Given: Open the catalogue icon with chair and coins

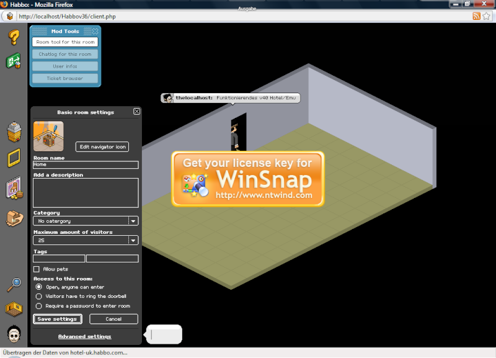Looking at the screenshot, I should pyautogui.click(x=14, y=188).
